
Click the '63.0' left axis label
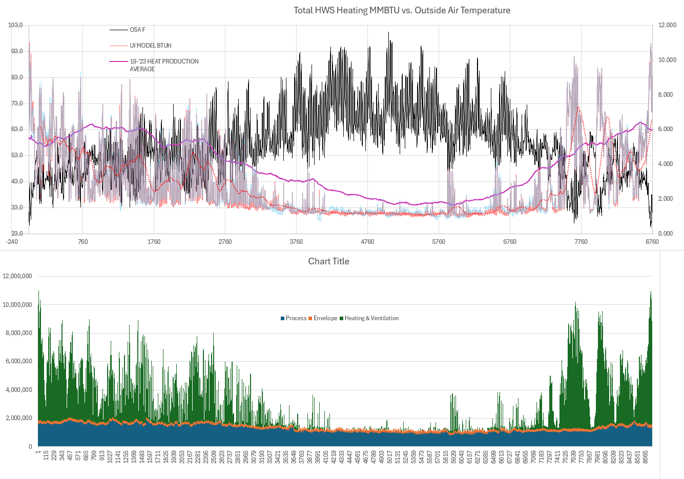click(16, 129)
